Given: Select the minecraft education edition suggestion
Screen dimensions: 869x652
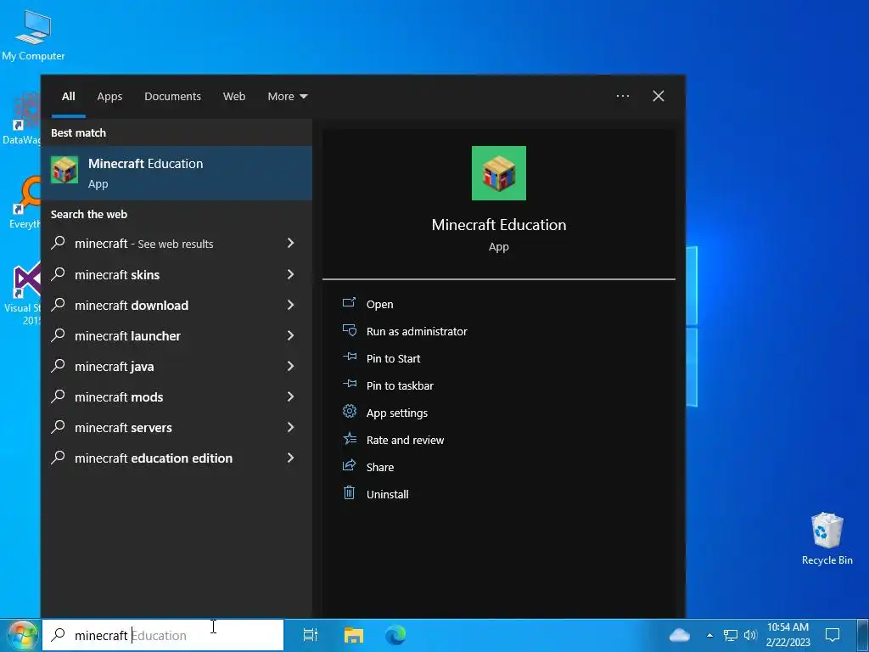Looking at the screenshot, I should pyautogui.click(x=177, y=458).
